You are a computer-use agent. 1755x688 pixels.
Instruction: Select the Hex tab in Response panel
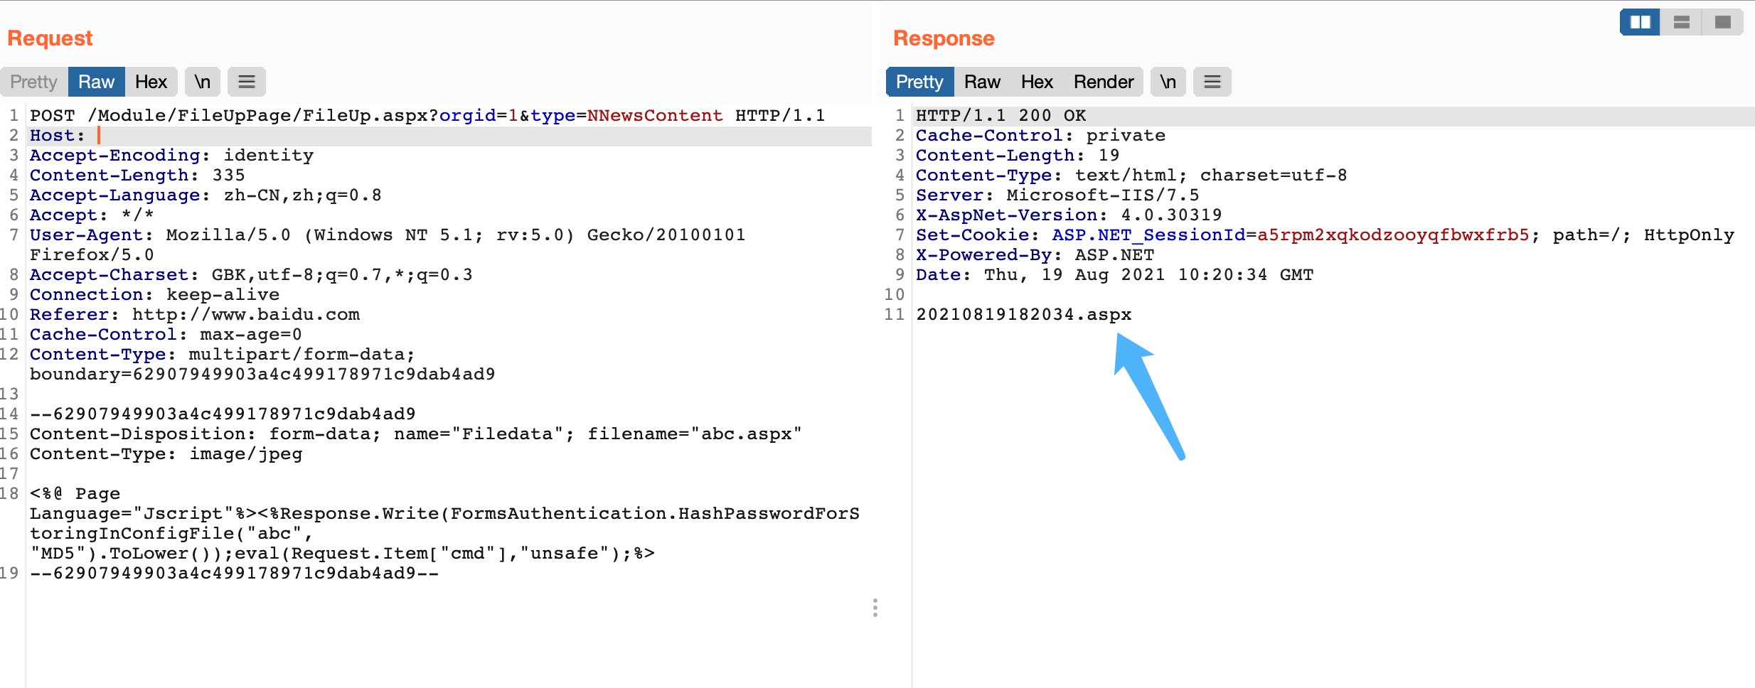[x=1037, y=82]
